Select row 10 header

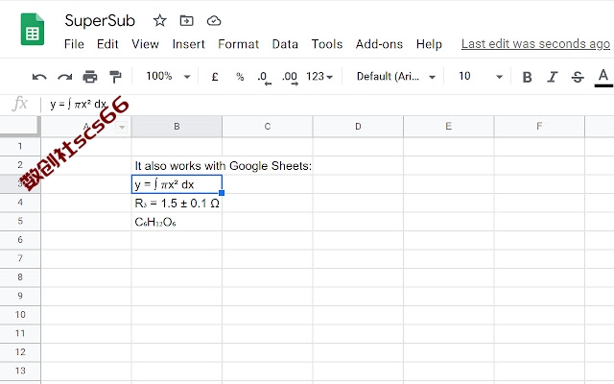point(20,315)
